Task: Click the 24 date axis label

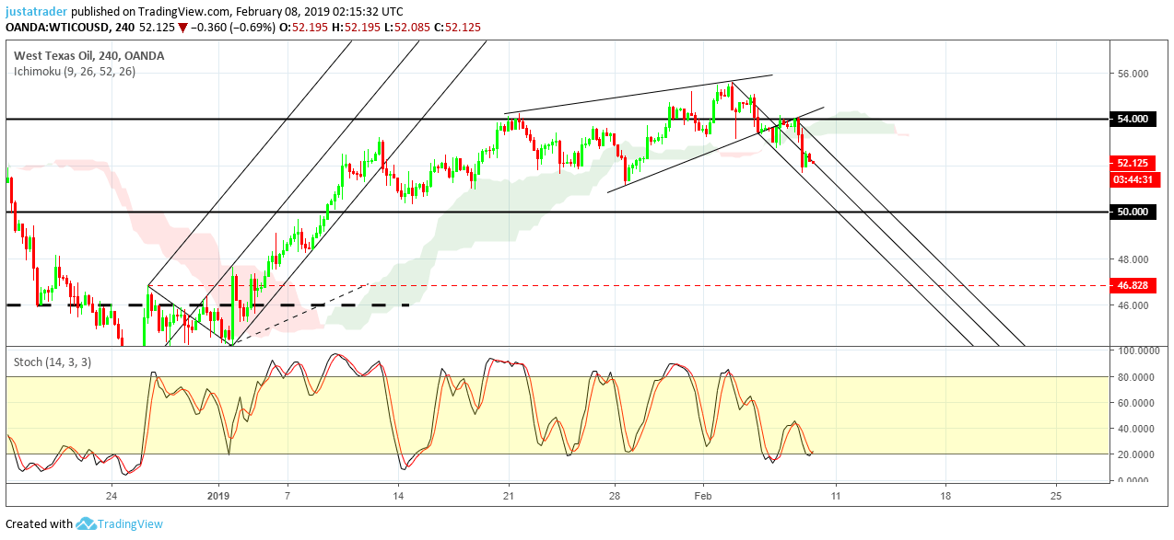Action: [111, 495]
